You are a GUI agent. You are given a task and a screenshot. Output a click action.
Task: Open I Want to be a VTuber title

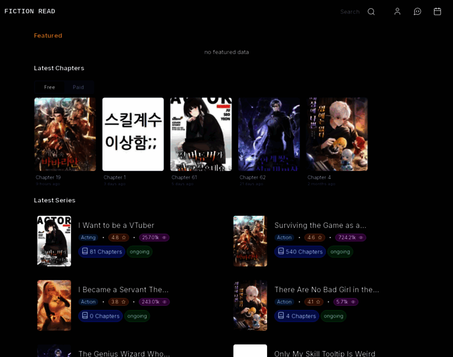[116, 226]
